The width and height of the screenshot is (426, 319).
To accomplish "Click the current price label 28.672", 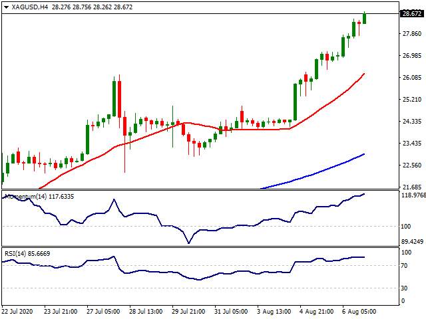I will coord(412,13).
